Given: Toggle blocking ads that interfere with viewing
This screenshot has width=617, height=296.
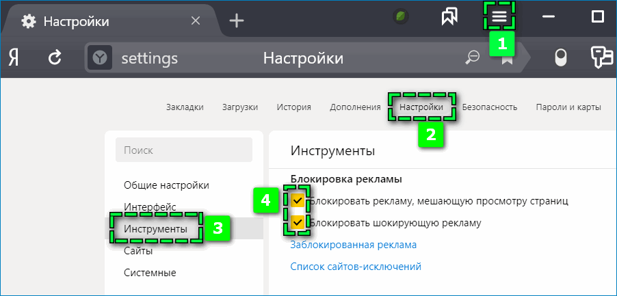Looking at the screenshot, I should click(298, 201).
